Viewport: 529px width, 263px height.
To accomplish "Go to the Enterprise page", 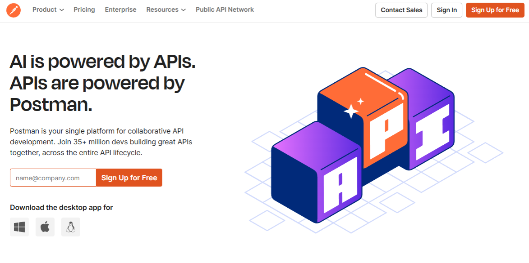I will (120, 10).
